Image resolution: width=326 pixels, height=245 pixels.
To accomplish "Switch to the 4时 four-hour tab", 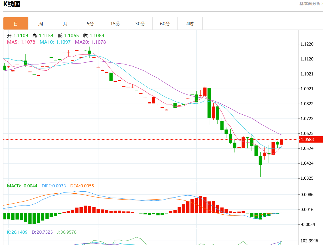I will [190, 24].
